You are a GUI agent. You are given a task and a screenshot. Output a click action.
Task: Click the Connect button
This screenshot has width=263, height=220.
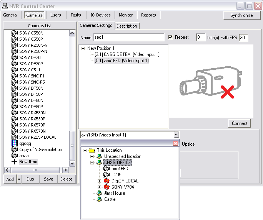click(x=240, y=123)
